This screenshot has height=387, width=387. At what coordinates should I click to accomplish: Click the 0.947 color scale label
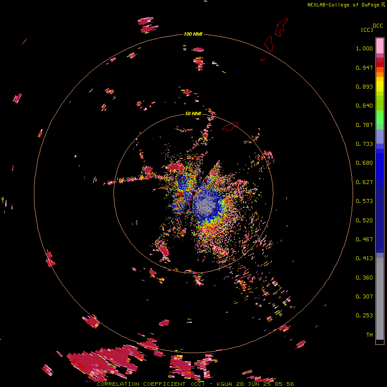(x=364, y=68)
